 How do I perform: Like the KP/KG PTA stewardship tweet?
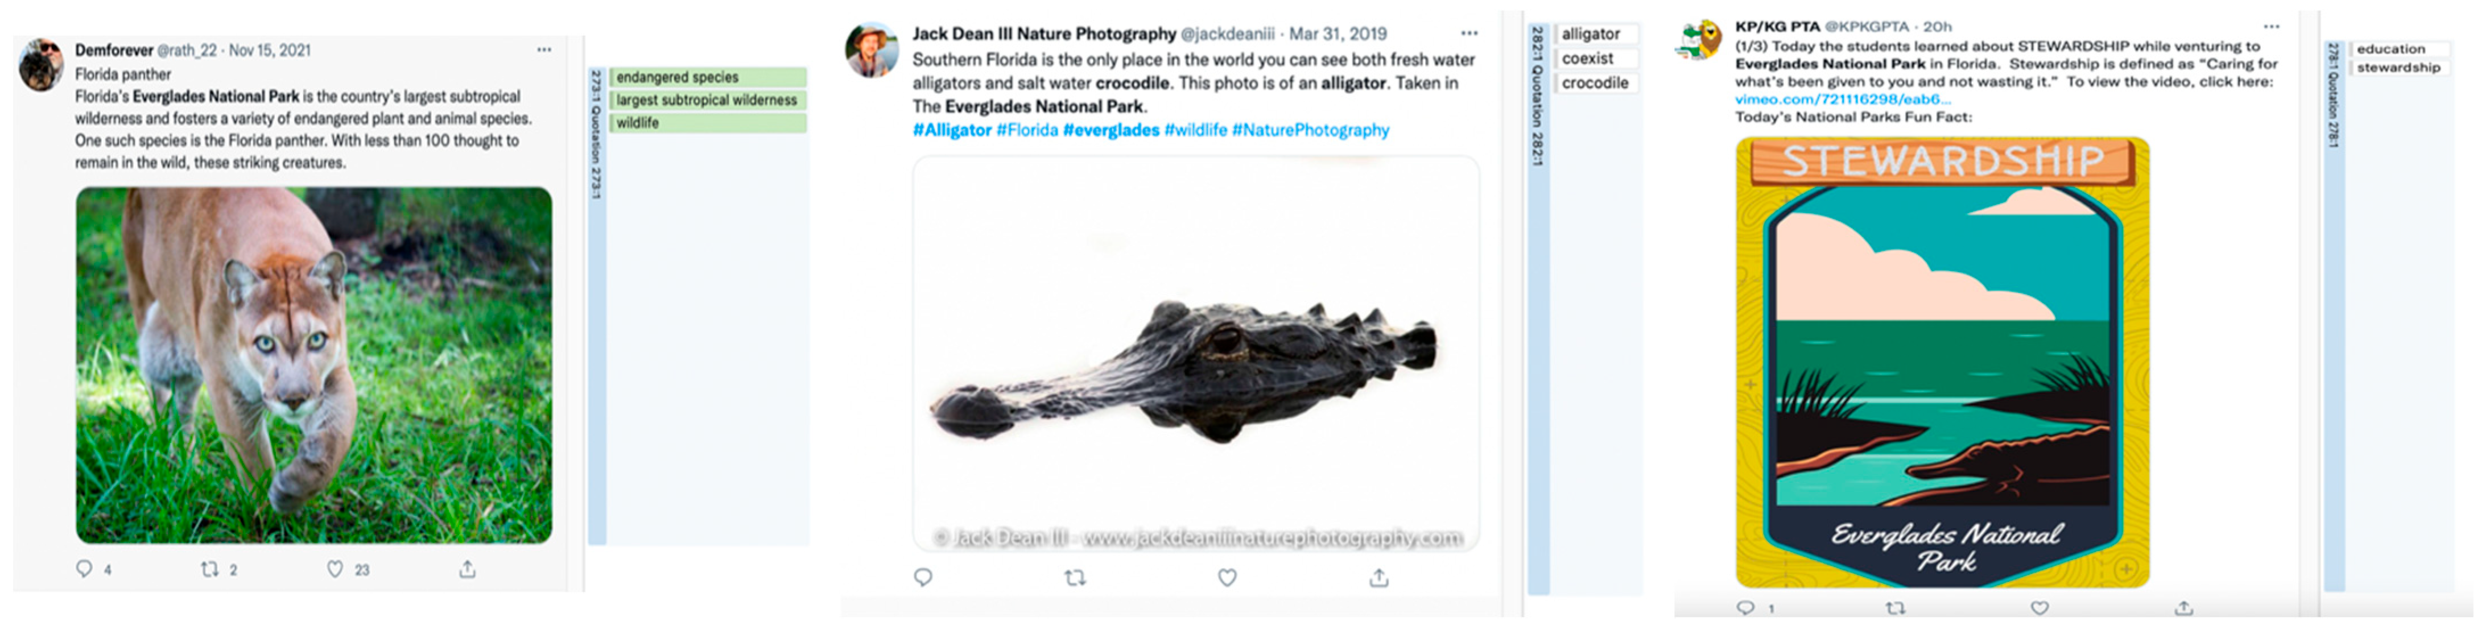pyautogui.click(x=2040, y=607)
